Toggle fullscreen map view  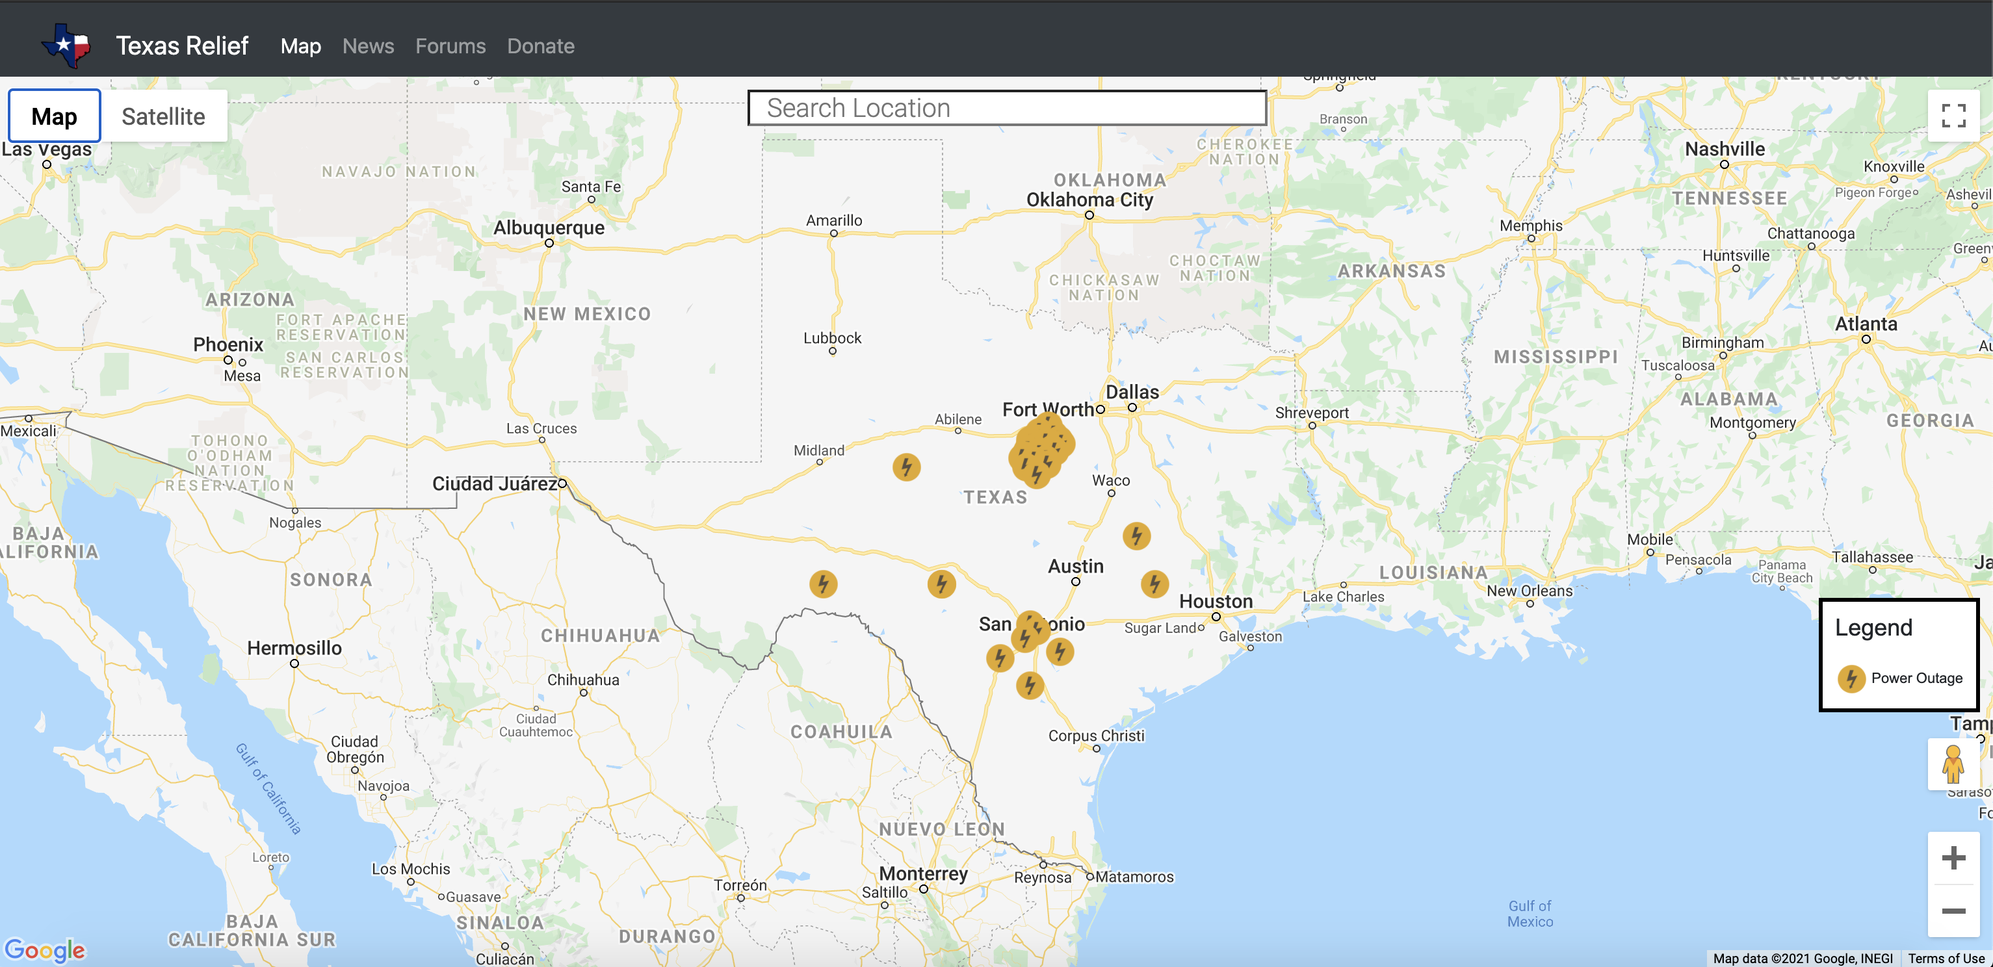(1953, 116)
